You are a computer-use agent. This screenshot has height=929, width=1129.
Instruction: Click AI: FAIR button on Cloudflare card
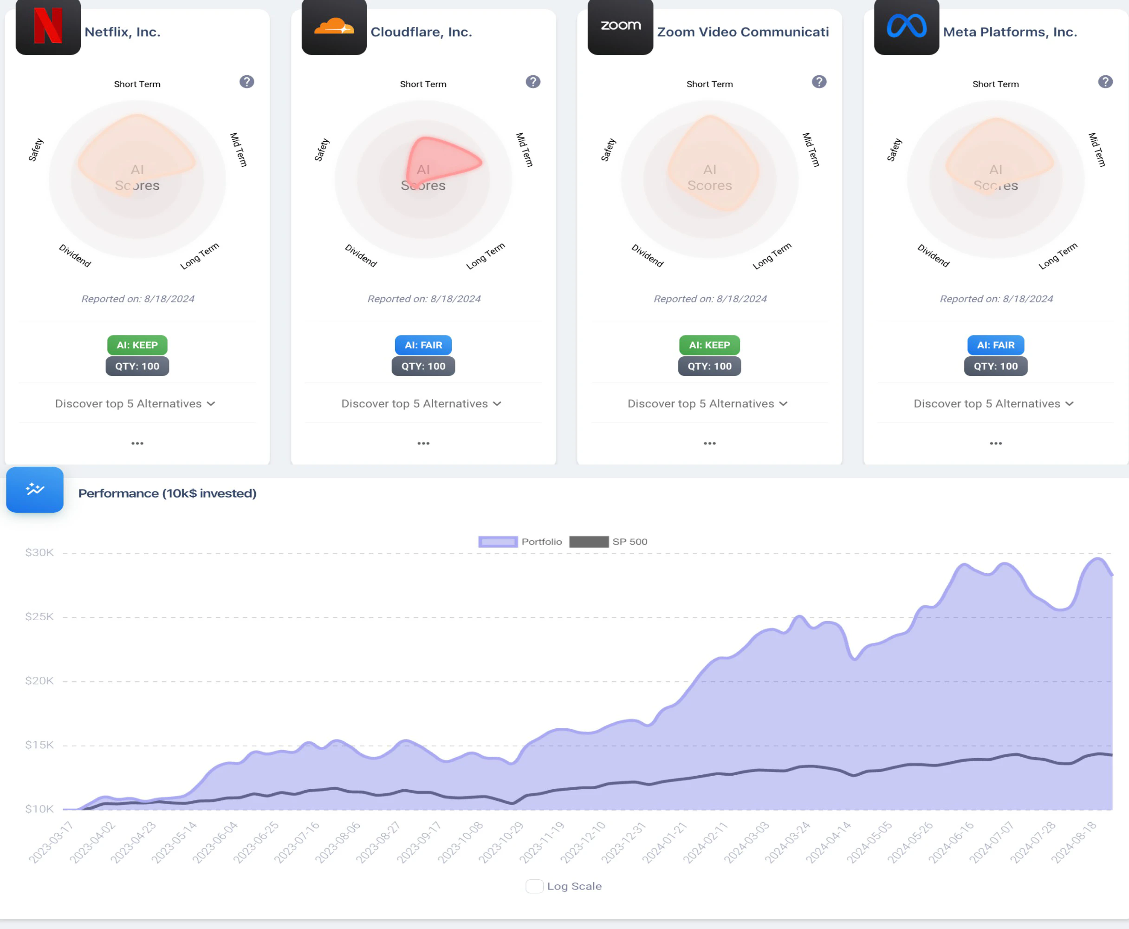tap(423, 344)
